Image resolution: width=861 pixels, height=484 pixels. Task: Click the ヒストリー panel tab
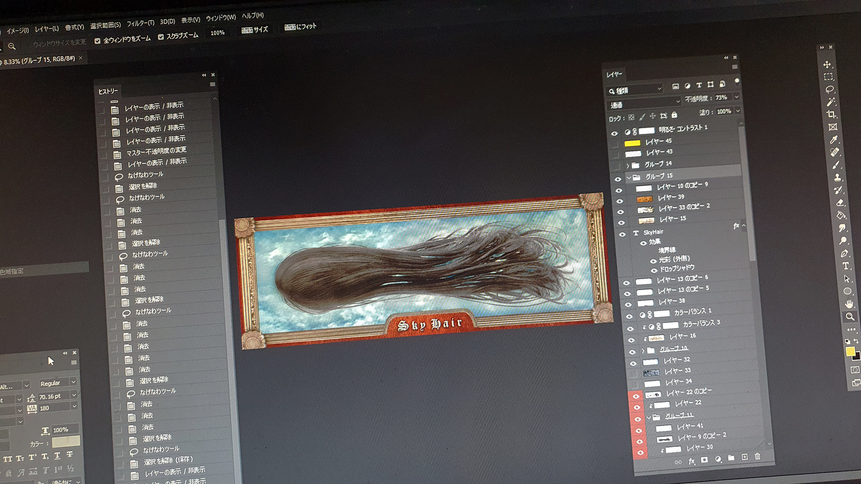(108, 91)
